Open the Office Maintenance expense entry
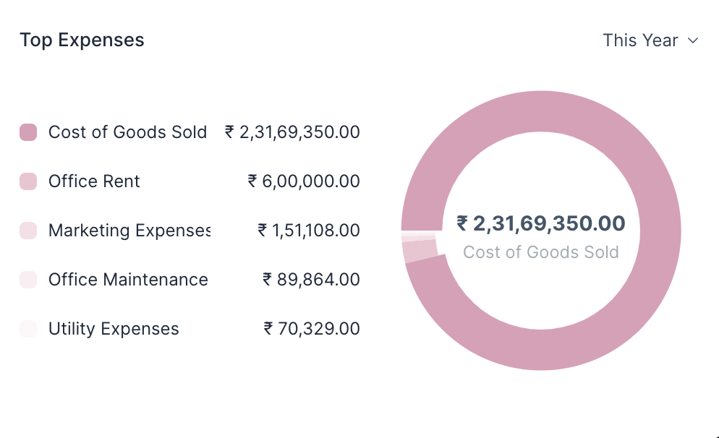719x438 pixels. click(128, 280)
